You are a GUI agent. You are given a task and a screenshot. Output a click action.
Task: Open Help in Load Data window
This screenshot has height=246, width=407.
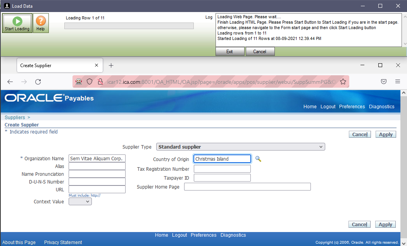click(41, 23)
